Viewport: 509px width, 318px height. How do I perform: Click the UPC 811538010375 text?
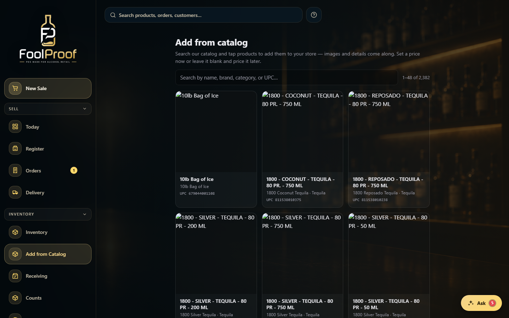(284, 200)
